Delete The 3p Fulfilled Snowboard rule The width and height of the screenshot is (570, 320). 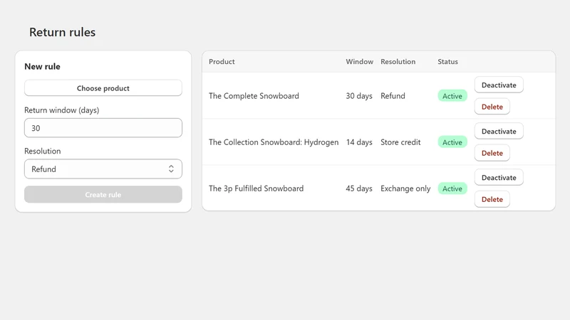click(492, 199)
